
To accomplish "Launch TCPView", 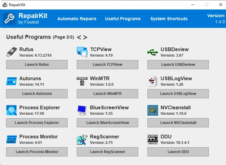I will 107,65.
